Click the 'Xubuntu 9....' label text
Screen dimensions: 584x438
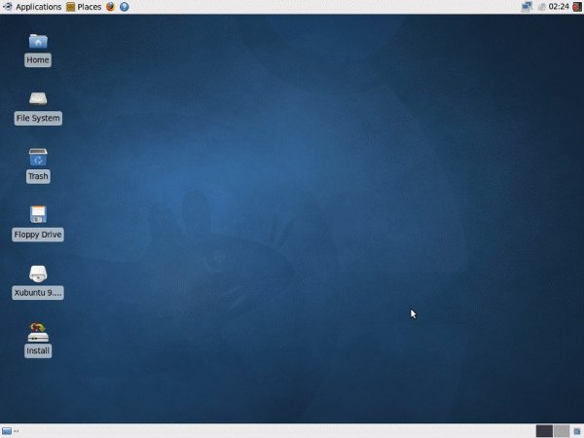click(38, 293)
